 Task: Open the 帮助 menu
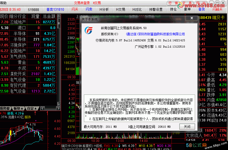3,3
